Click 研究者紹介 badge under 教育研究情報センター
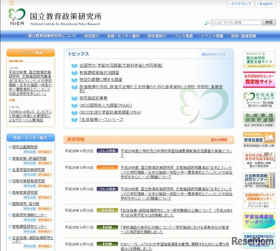The height and width of the screenshot is (251, 280). tap(45, 220)
